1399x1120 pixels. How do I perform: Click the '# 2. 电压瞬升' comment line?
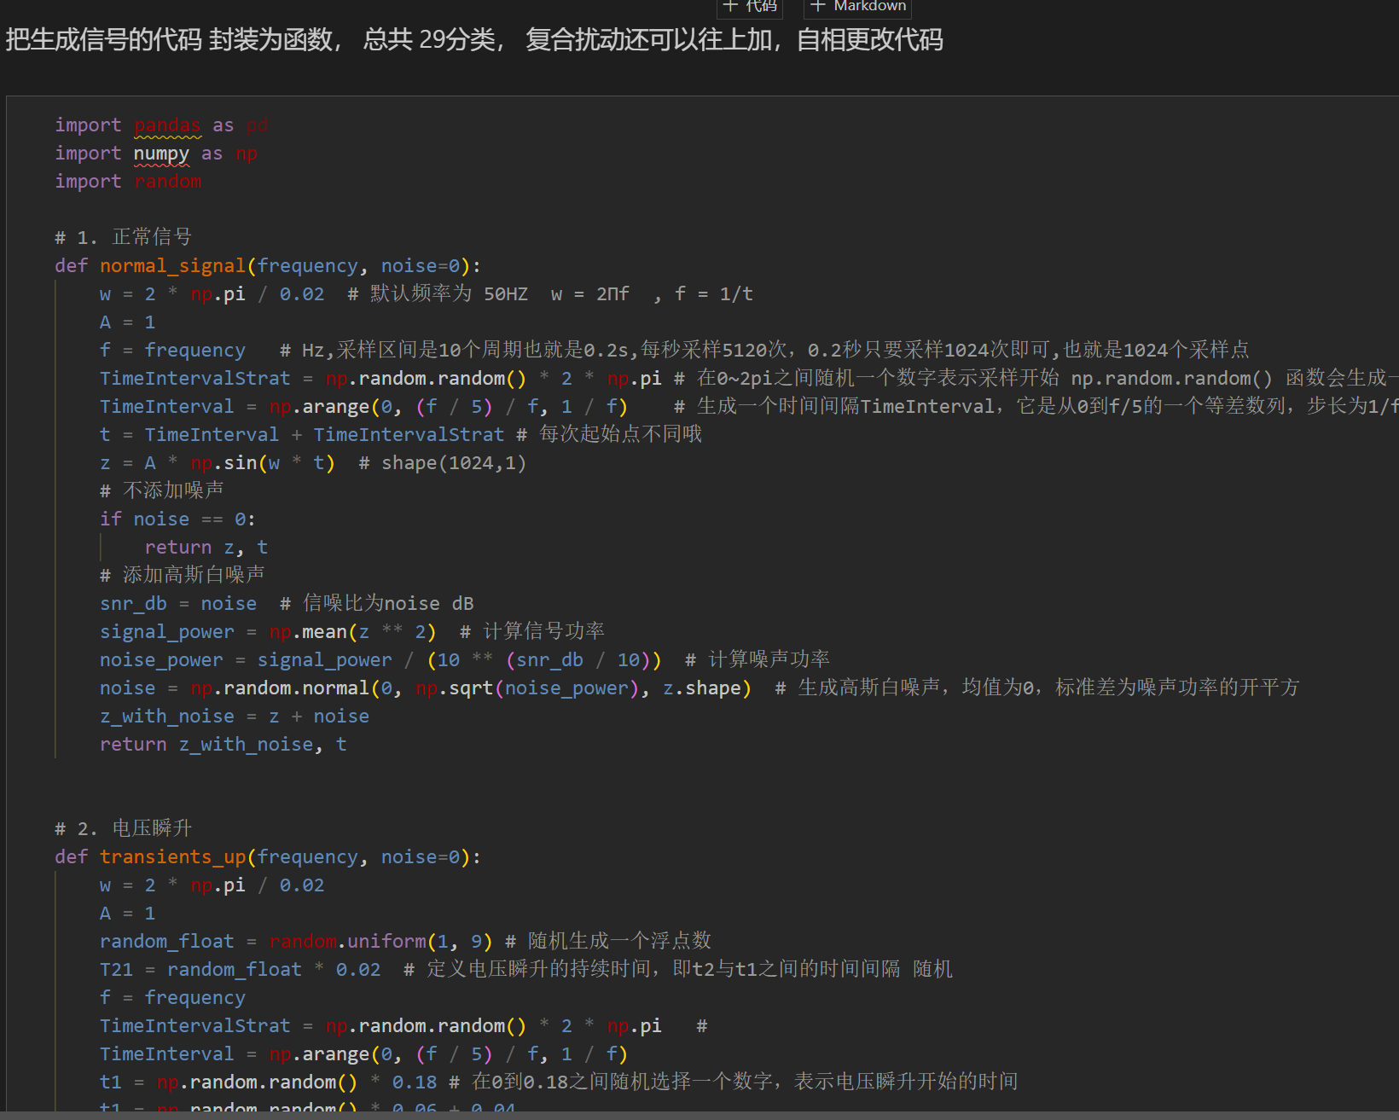coord(124,828)
